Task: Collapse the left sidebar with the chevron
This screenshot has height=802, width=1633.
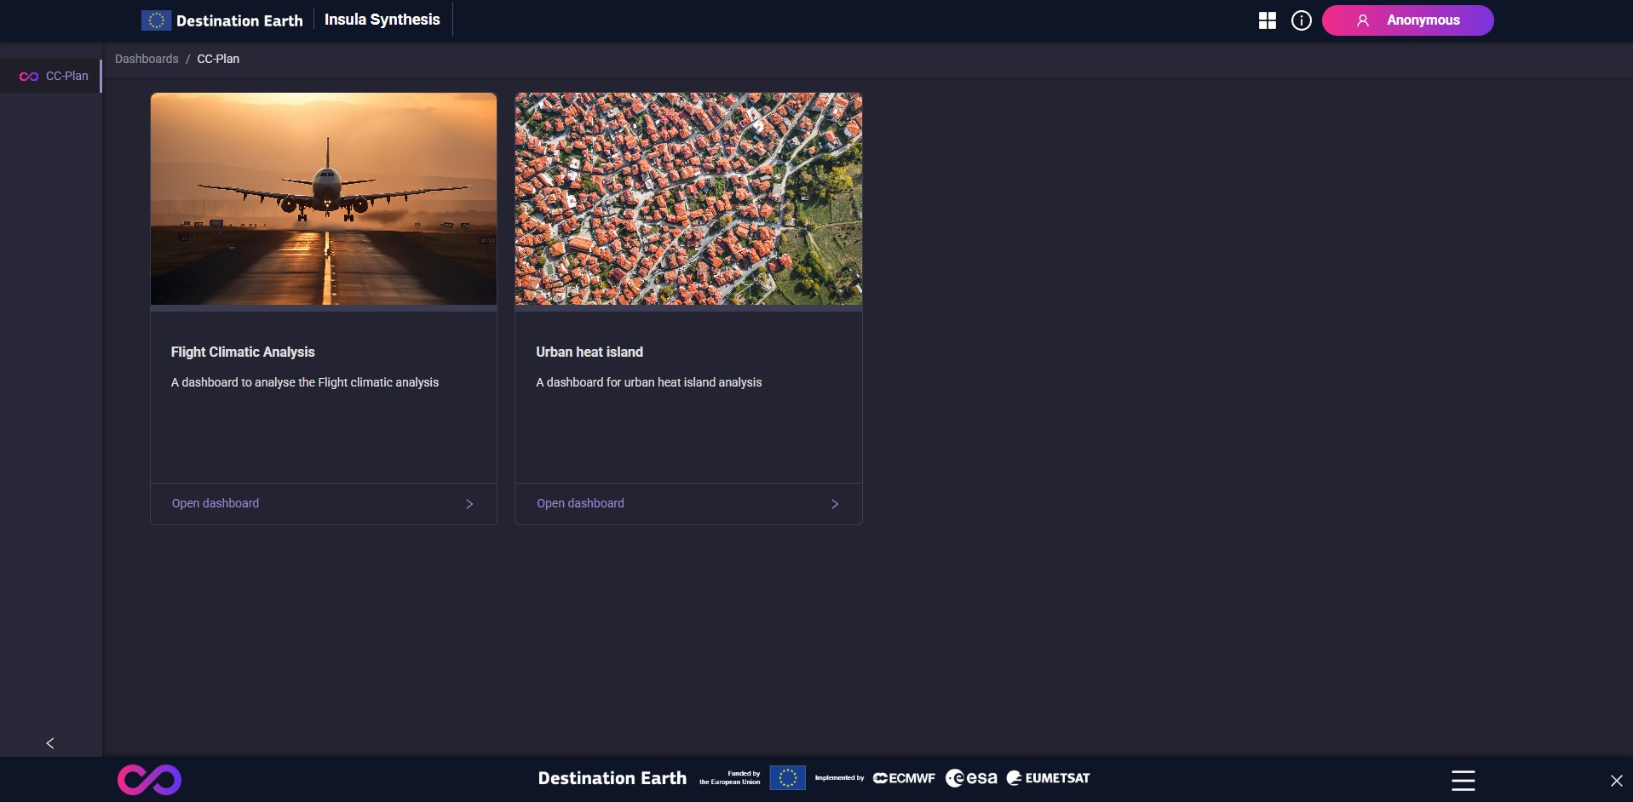Action: (x=49, y=742)
